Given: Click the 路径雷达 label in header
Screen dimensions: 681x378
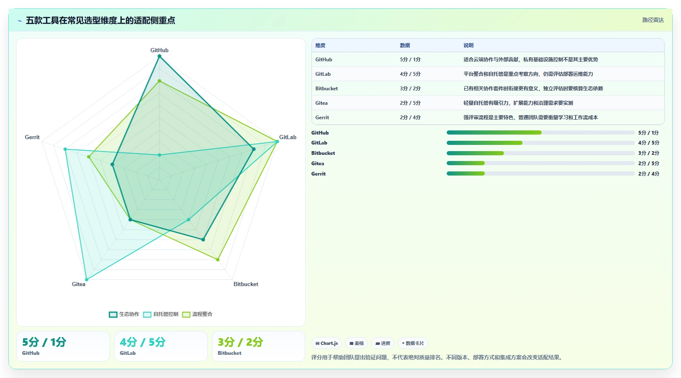Looking at the screenshot, I should click(653, 20).
